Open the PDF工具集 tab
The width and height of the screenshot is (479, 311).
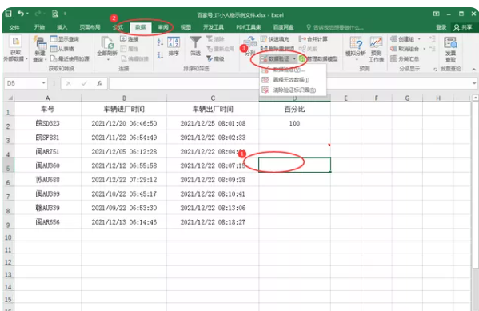(x=249, y=27)
